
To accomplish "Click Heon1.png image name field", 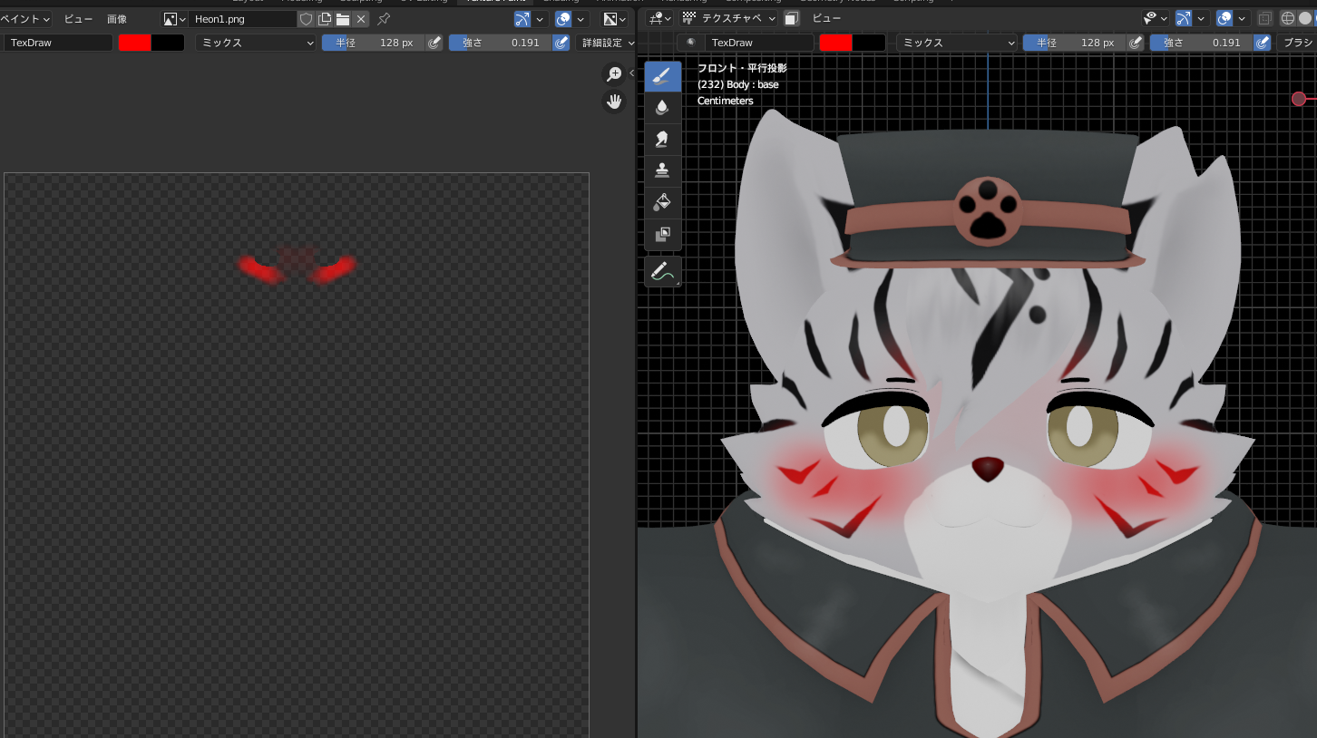I will pyautogui.click(x=242, y=19).
